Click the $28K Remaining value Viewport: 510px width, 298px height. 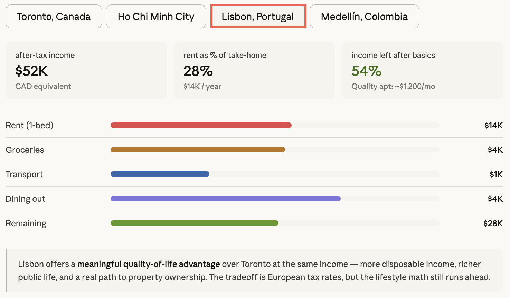click(x=493, y=223)
